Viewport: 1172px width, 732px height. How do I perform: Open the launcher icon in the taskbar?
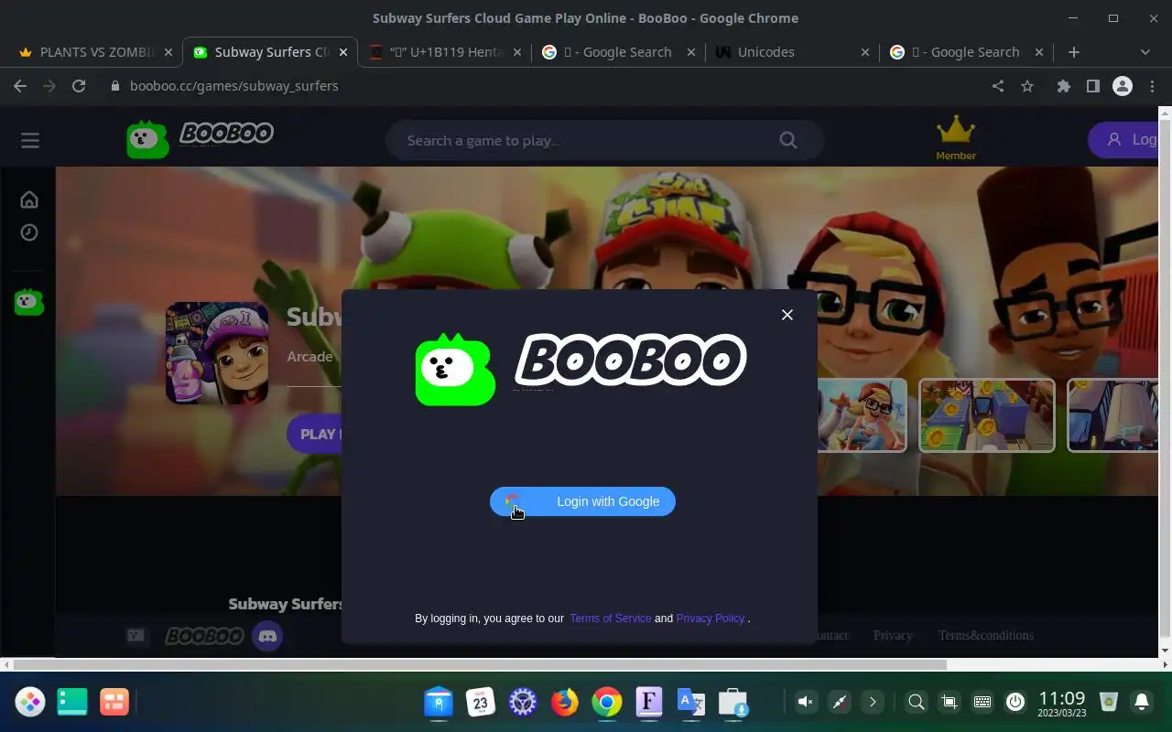point(30,702)
